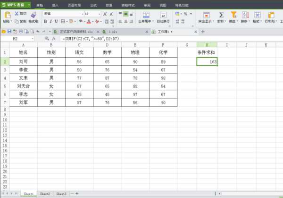Click the align right icon

(131, 22)
